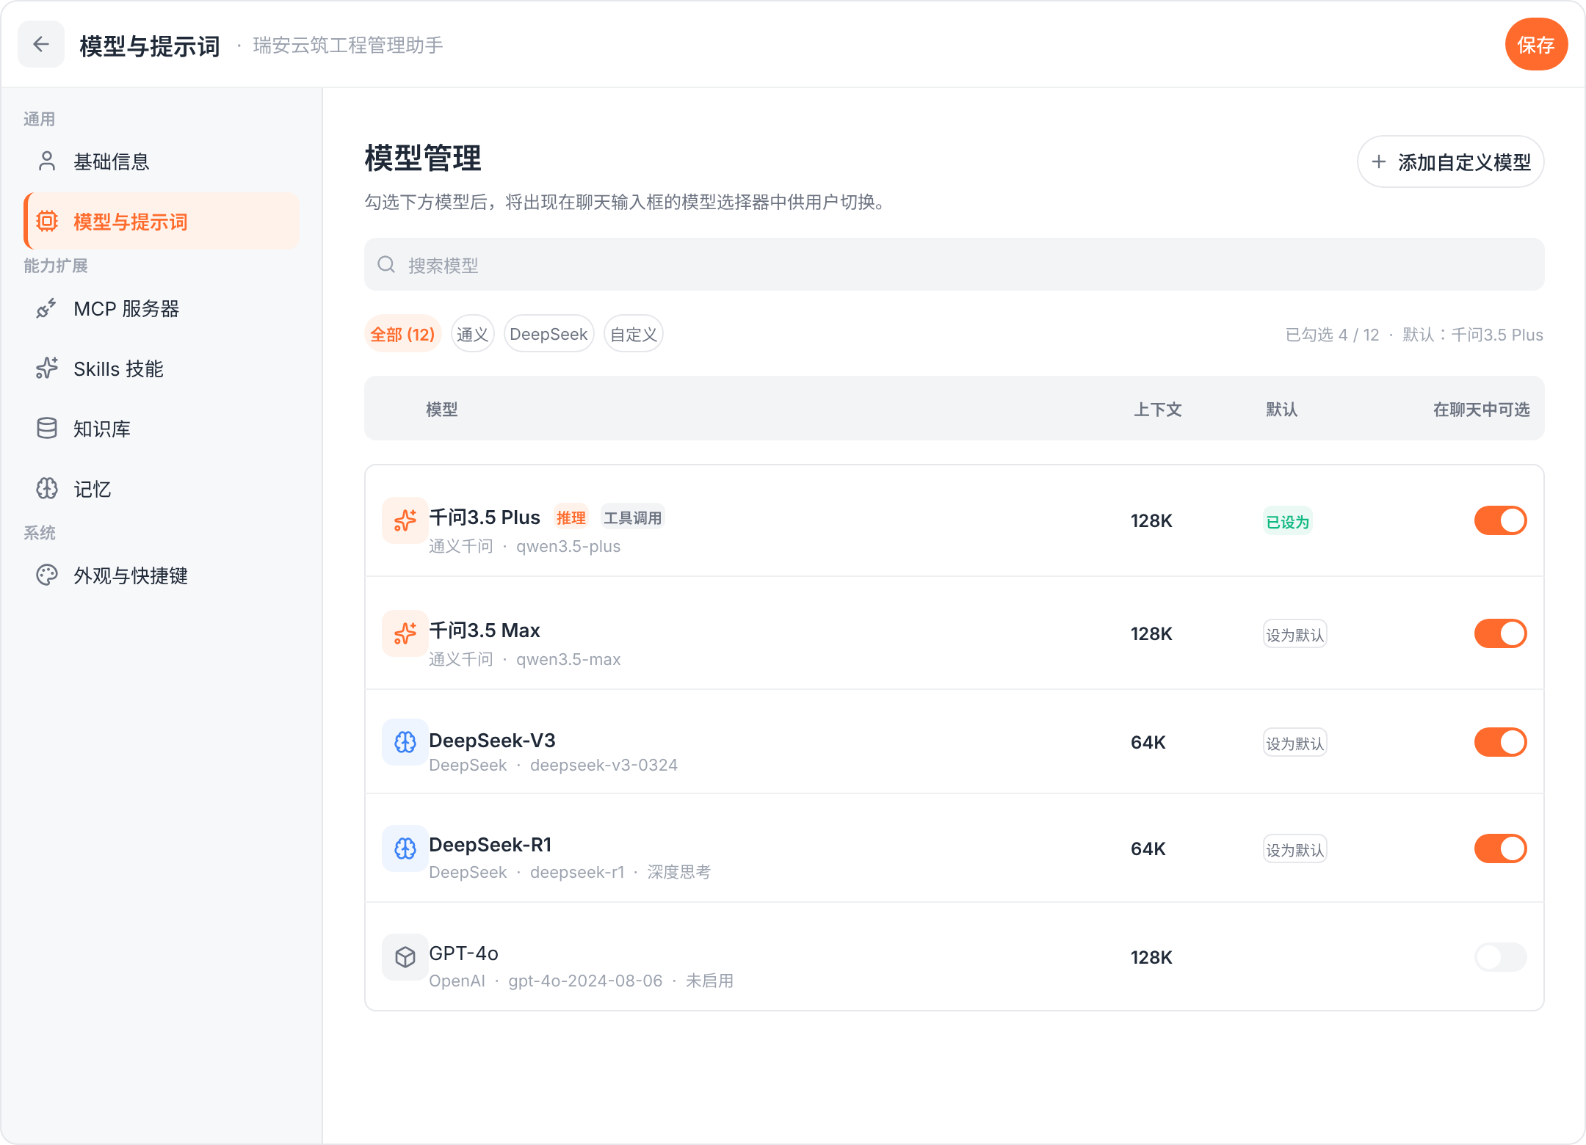
Task: Click the 千问3.5 Max model icon
Action: pos(405,633)
